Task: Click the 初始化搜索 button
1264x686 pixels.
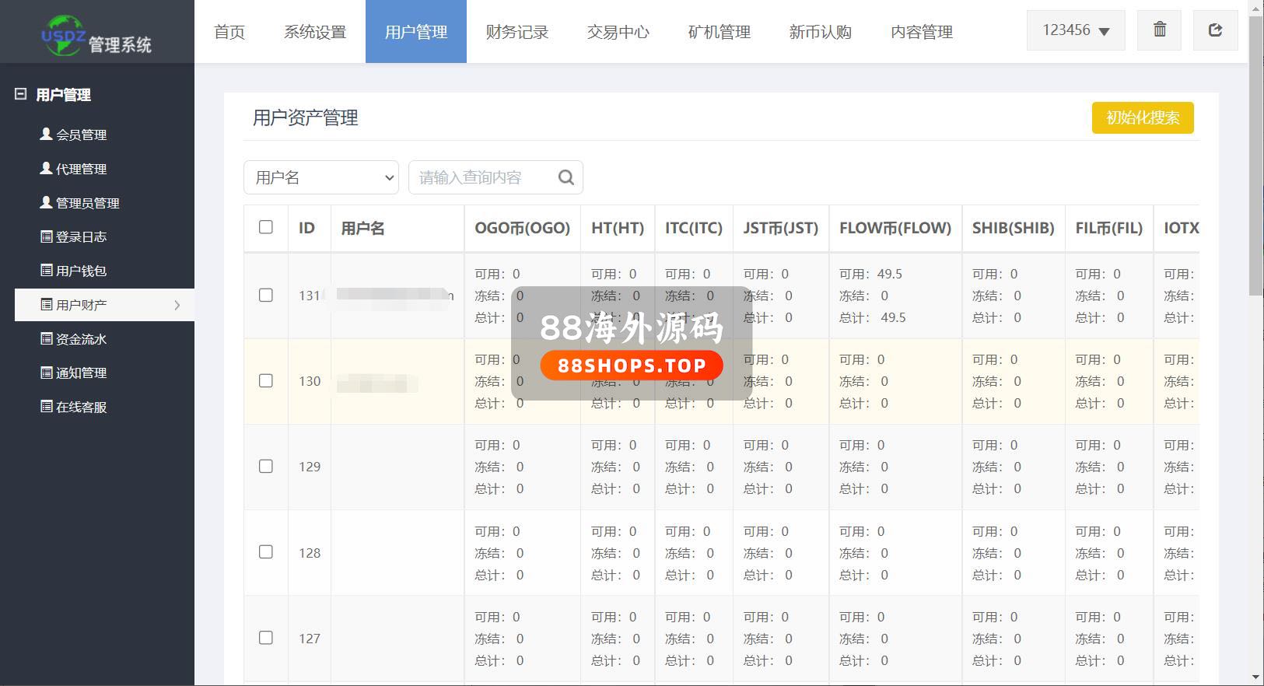Action: pyautogui.click(x=1142, y=117)
